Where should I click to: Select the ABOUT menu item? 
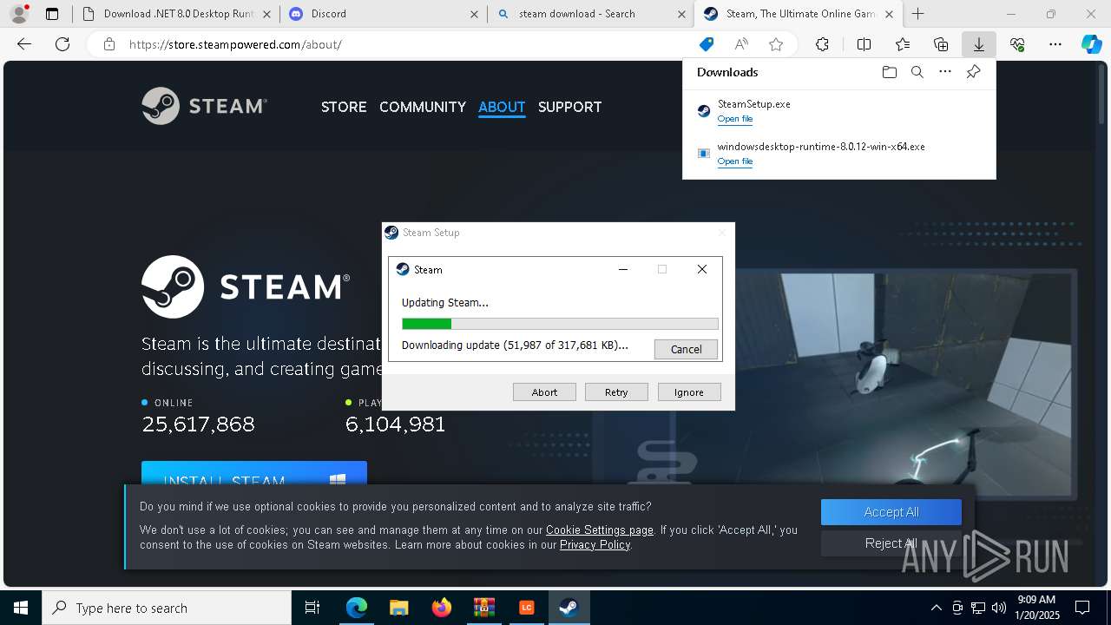click(x=502, y=107)
